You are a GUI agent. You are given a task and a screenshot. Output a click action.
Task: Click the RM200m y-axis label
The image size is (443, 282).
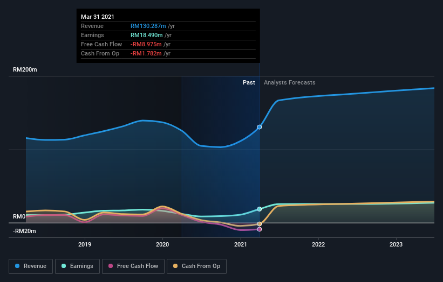[x=25, y=69]
